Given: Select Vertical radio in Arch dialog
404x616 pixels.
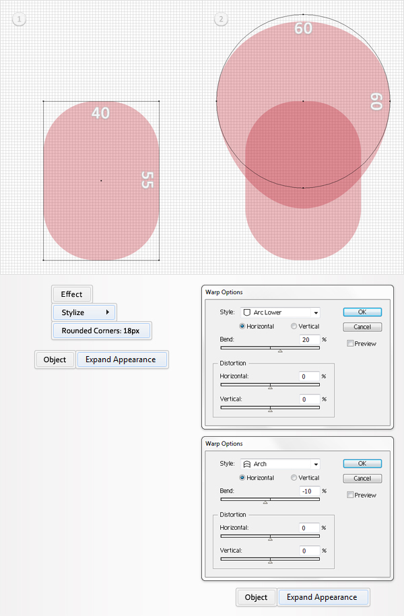Looking at the screenshot, I should (x=294, y=478).
